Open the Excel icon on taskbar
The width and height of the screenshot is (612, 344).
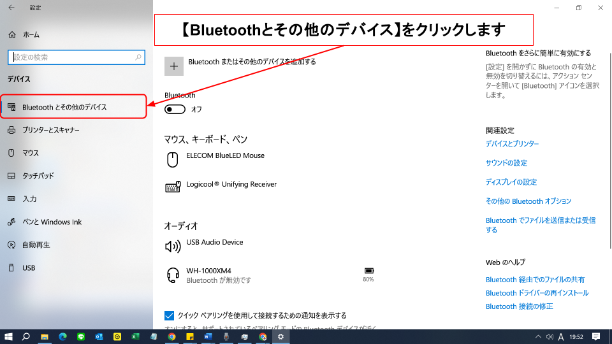click(x=135, y=336)
